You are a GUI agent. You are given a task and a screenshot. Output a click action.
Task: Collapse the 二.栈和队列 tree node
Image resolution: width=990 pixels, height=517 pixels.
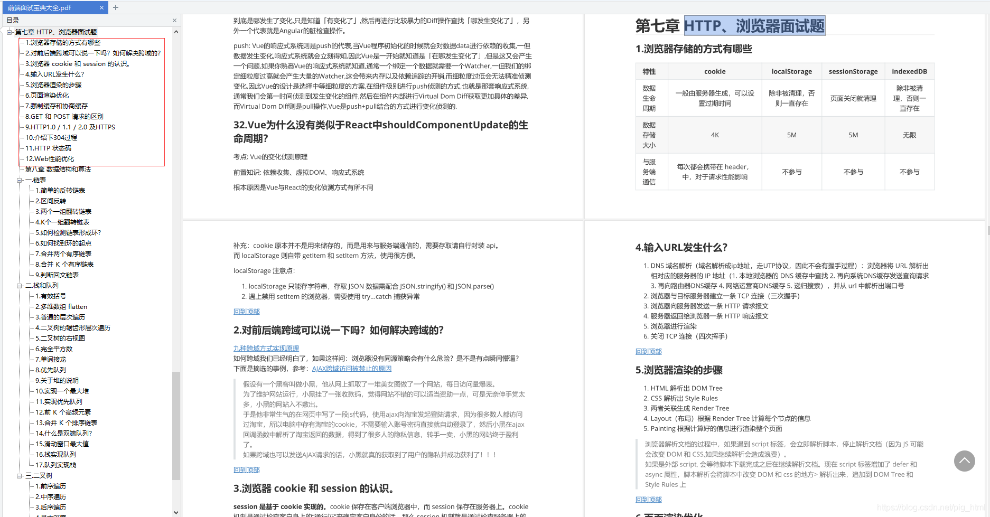19,285
